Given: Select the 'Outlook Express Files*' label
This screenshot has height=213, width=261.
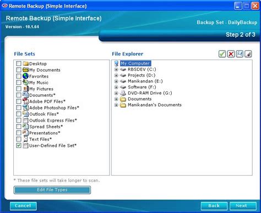Looking at the screenshot, I should (53, 121).
